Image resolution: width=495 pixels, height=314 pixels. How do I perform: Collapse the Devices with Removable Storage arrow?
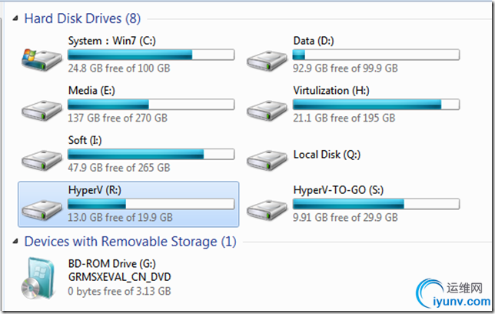click(15, 242)
